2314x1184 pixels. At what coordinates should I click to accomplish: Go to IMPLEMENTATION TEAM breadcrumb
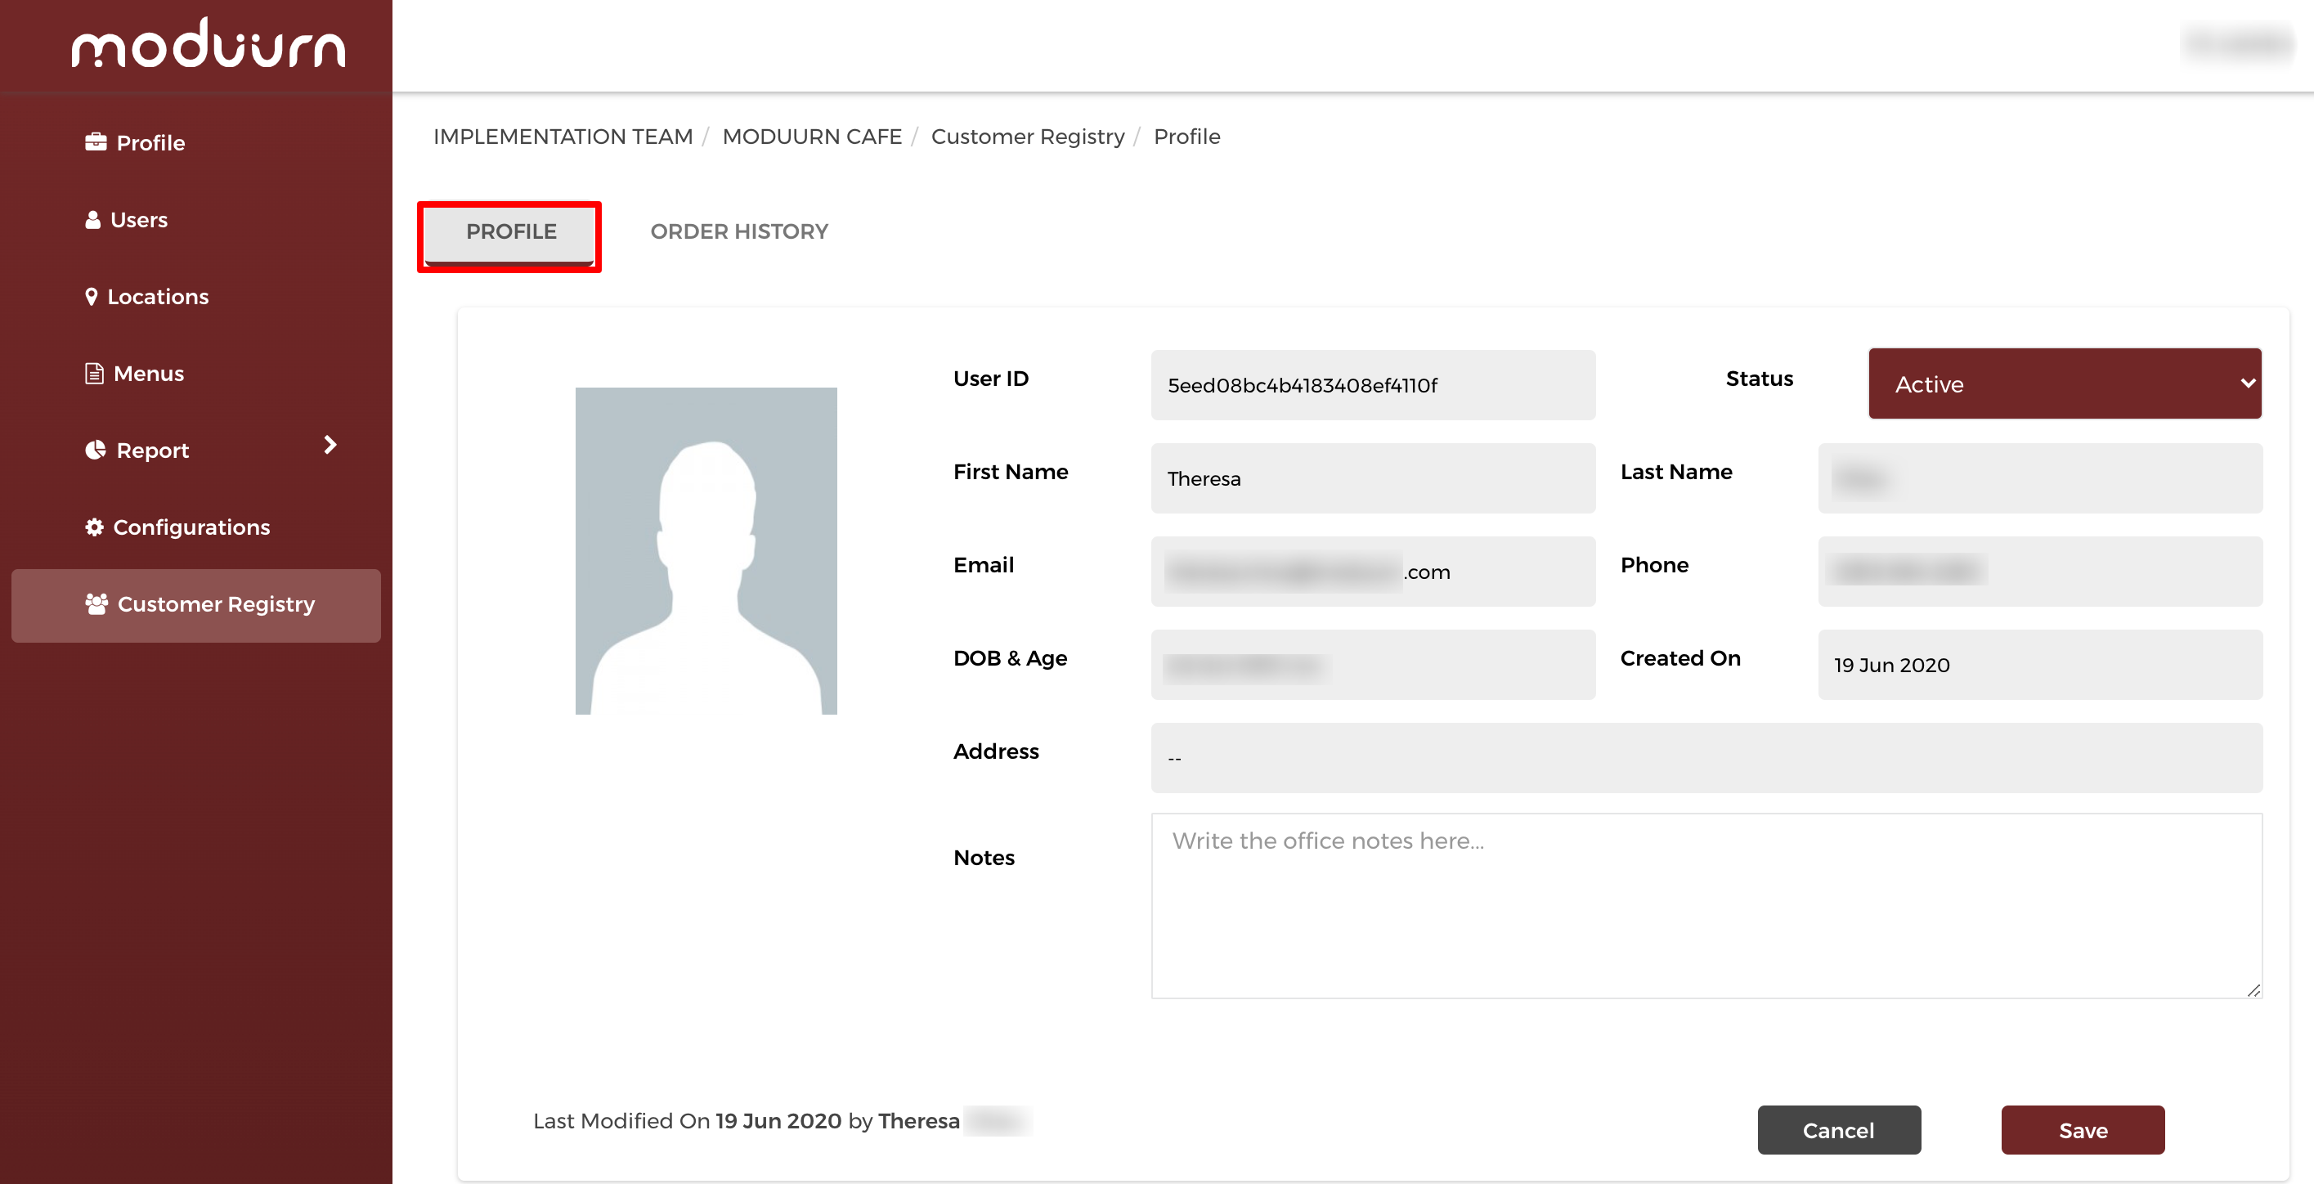(563, 137)
